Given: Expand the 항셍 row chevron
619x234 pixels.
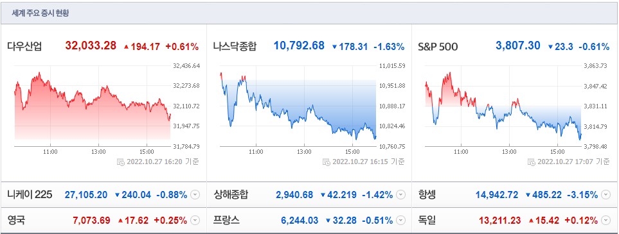Looking at the screenshot, I should coord(606,195).
